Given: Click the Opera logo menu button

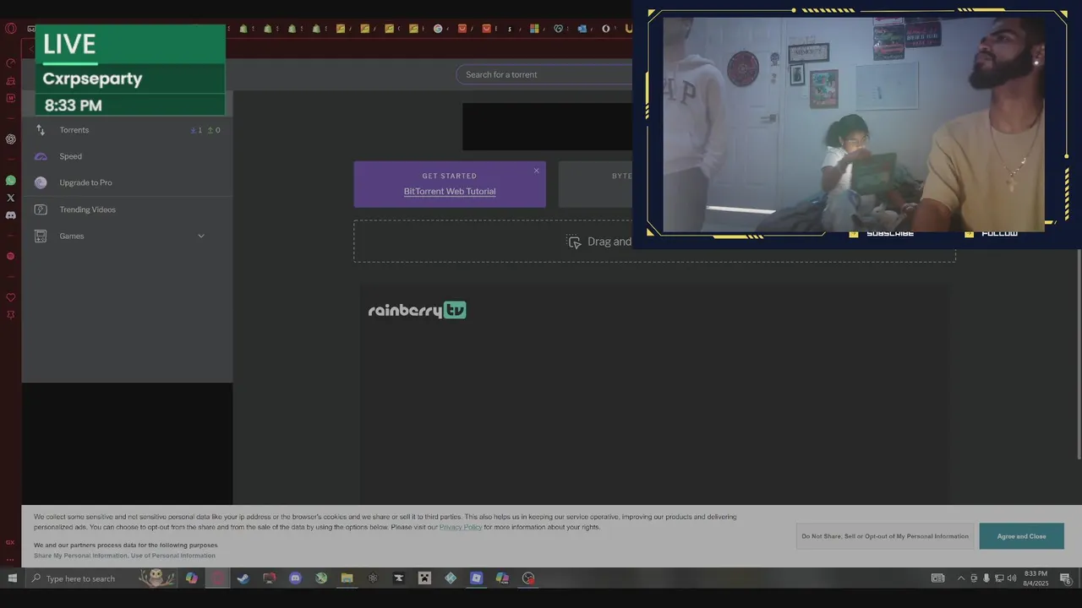Looking at the screenshot, I should (10, 29).
